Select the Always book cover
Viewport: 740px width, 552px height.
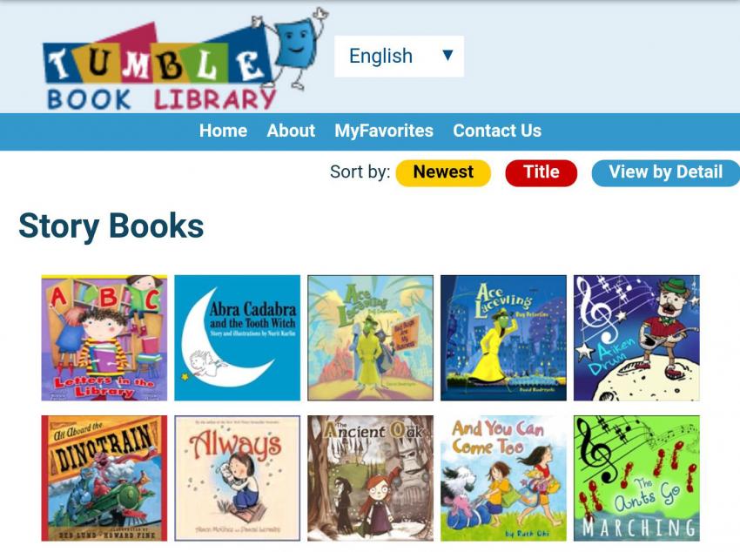coord(238,478)
